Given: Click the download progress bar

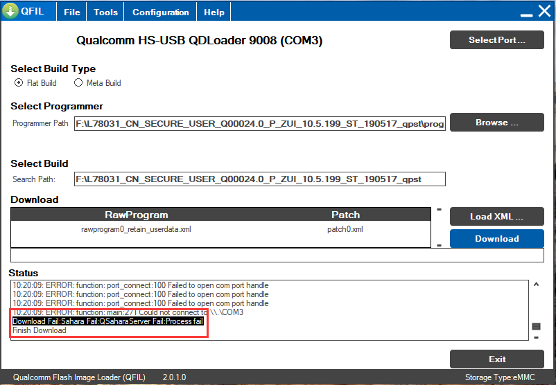Looking at the screenshot, I should [277, 255].
